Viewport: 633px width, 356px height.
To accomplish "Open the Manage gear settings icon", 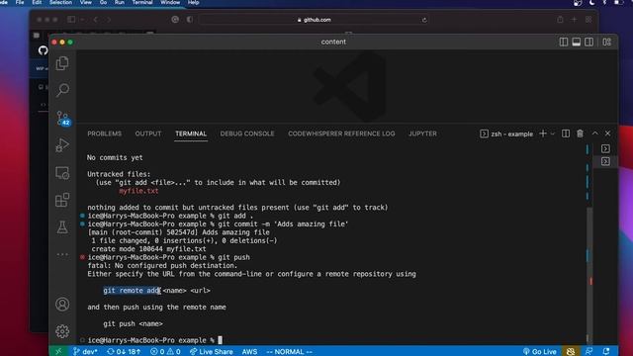I will point(62,331).
